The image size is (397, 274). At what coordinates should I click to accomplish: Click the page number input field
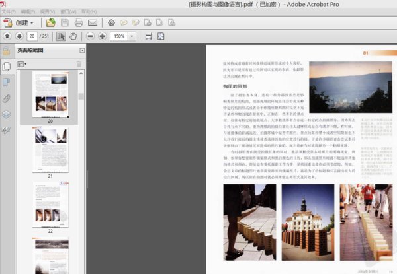(32, 36)
